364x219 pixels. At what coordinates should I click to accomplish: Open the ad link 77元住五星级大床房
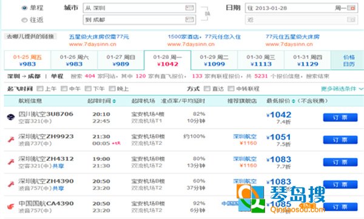[x=292, y=36]
